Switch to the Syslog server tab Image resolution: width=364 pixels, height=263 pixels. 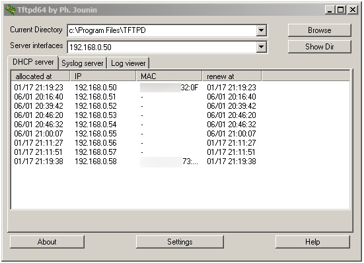click(x=83, y=63)
